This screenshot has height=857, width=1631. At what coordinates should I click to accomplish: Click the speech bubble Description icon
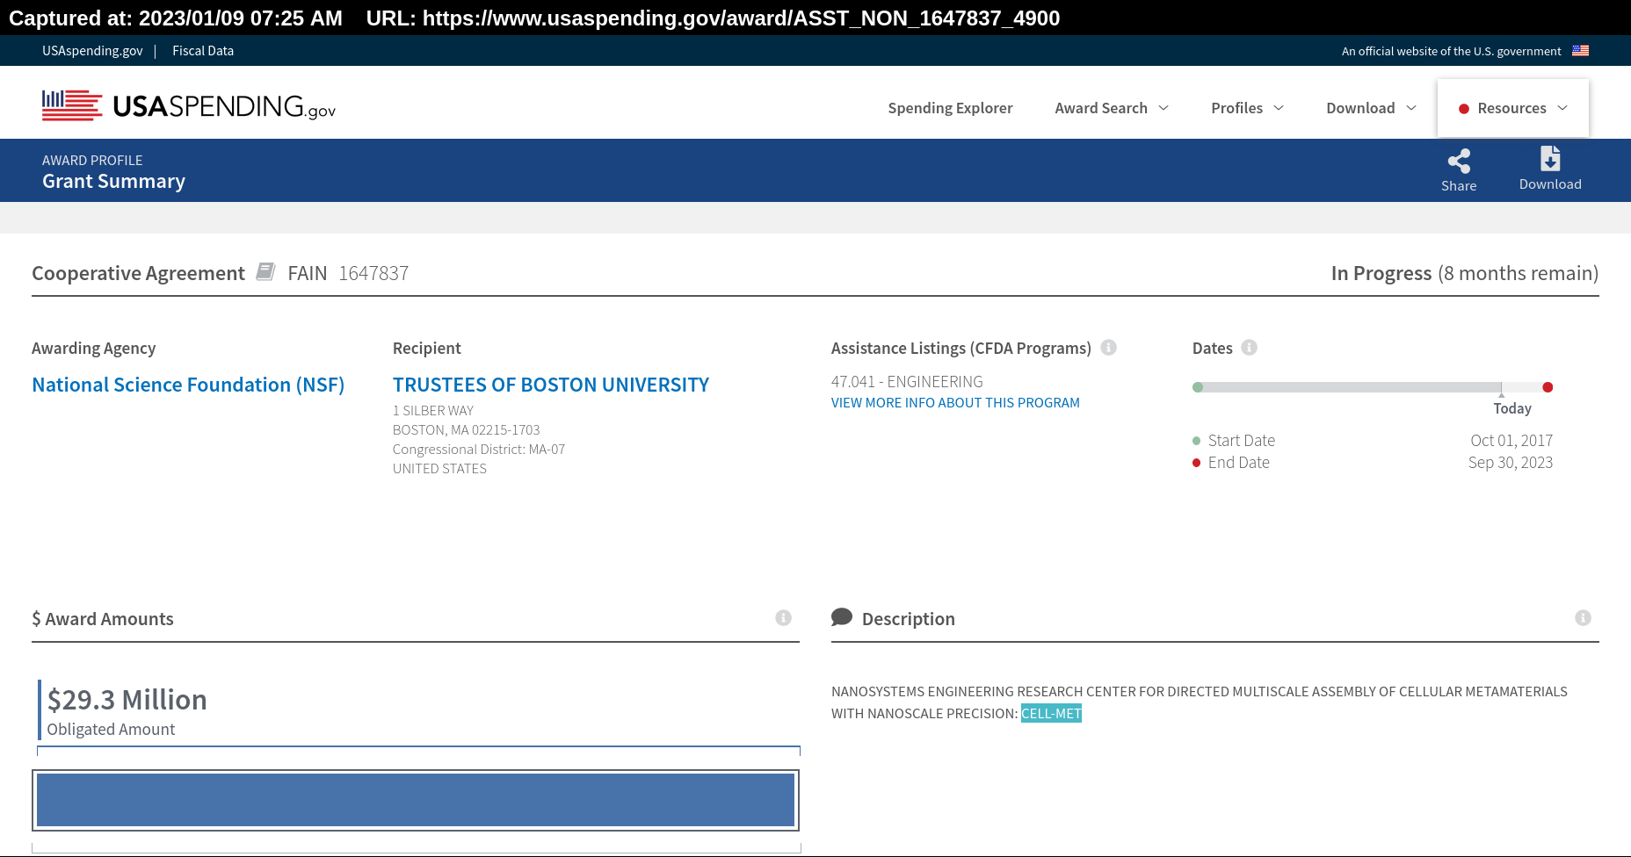[x=842, y=617]
